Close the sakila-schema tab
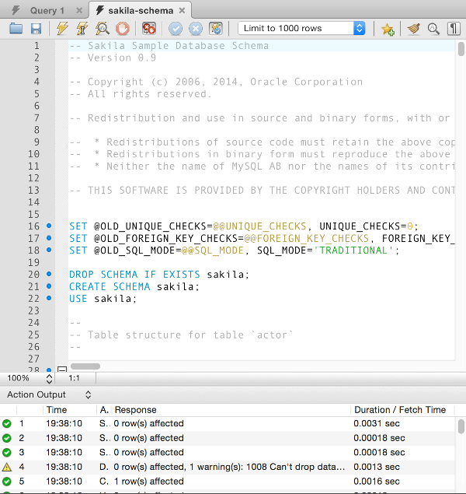The image size is (466, 494). 182,11
